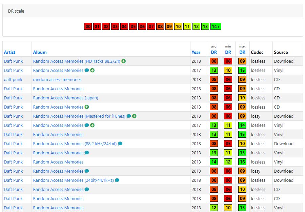The height and width of the screenshot is (212, 305).
Task: Click year 2013 in the 24bit/44.1kHz row
Action: tap(196, 180)
